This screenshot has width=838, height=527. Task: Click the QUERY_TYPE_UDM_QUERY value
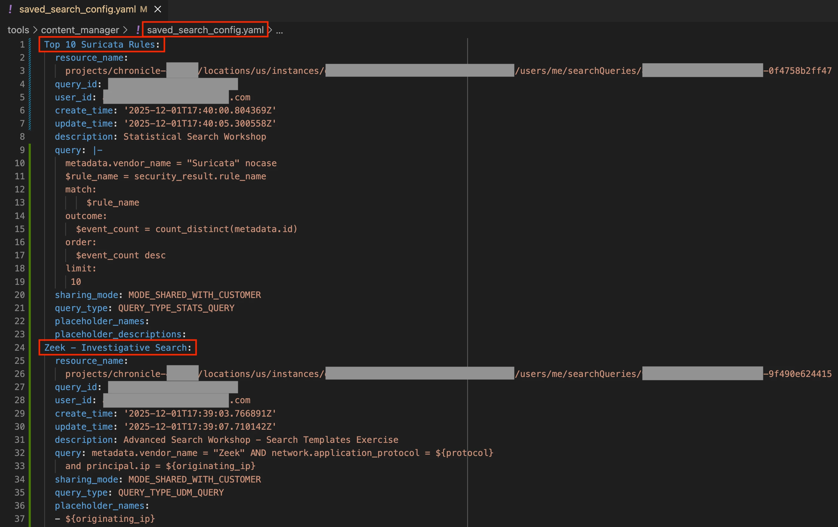171,493
